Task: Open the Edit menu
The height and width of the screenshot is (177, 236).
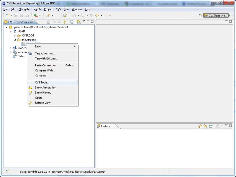Action: tap(13, 9)
